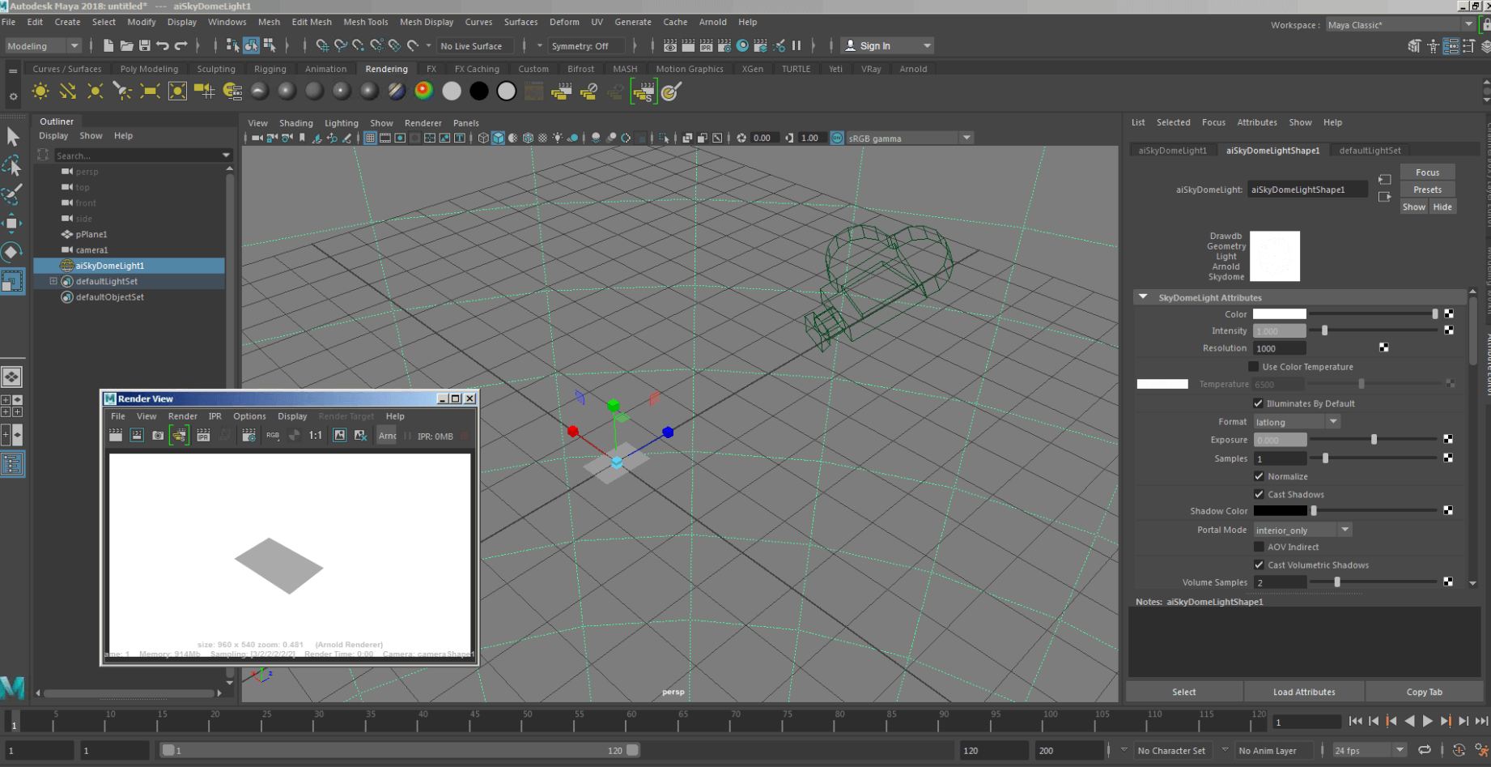The image size is (1491, 767).
Task: Create point light shelf icon
Action: (x=96, y=92)
